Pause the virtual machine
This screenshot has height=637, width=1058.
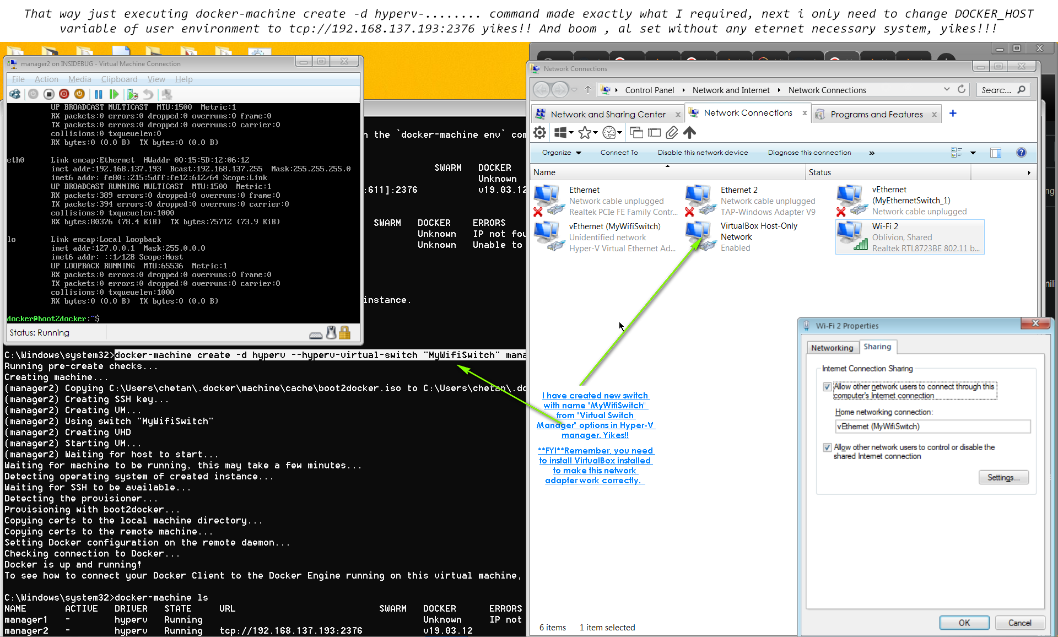(99, 94)
